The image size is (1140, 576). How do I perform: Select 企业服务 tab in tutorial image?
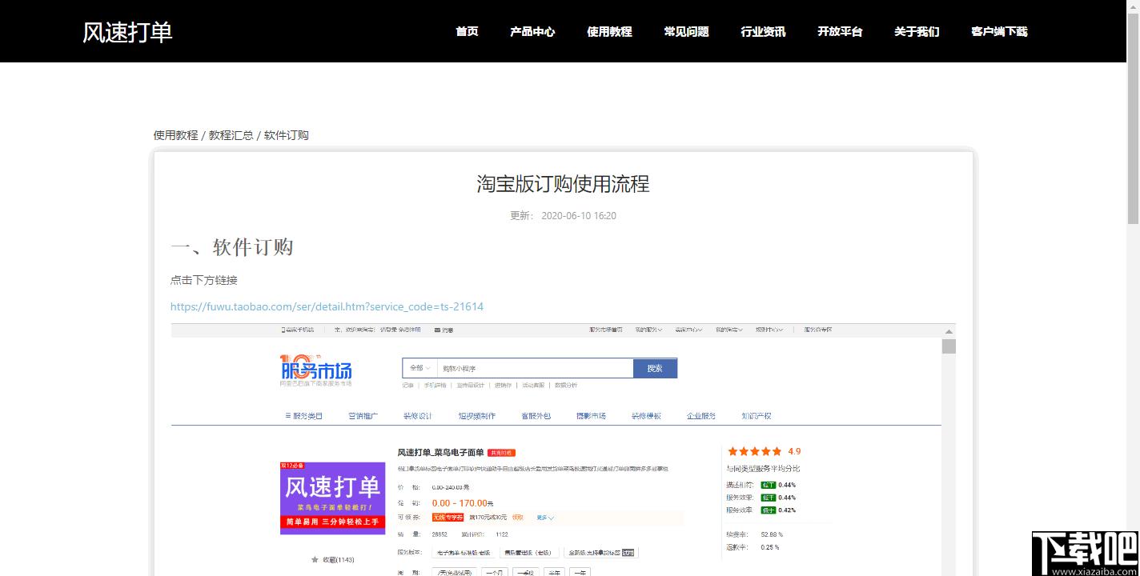point(701,416)
